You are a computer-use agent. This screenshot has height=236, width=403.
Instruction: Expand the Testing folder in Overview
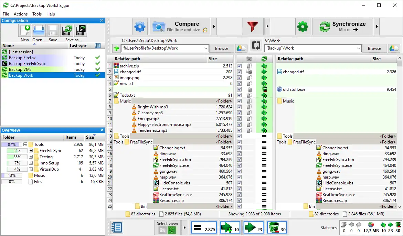point(31,157)
